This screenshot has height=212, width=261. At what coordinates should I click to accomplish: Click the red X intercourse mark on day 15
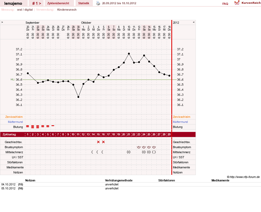[x=98, y=142]
